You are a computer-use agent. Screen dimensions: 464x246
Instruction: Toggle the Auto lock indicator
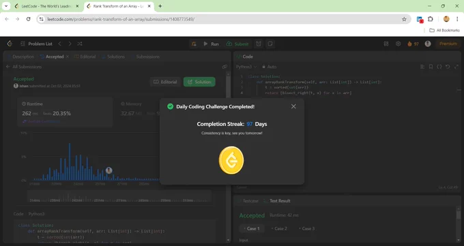click(x=270, y=67)
